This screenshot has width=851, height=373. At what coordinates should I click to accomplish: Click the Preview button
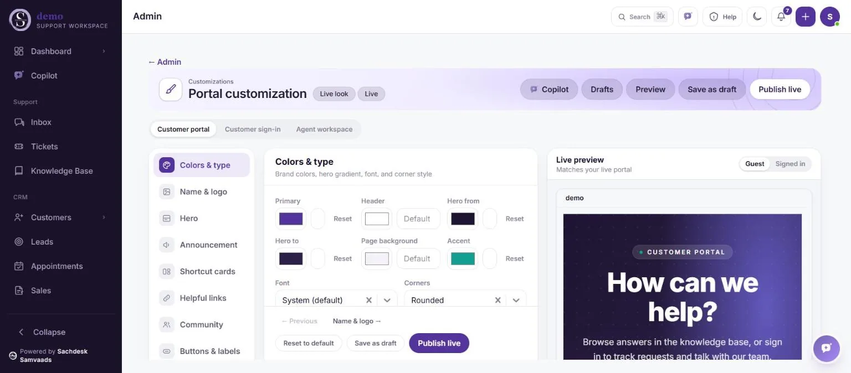tap(650, 89)
